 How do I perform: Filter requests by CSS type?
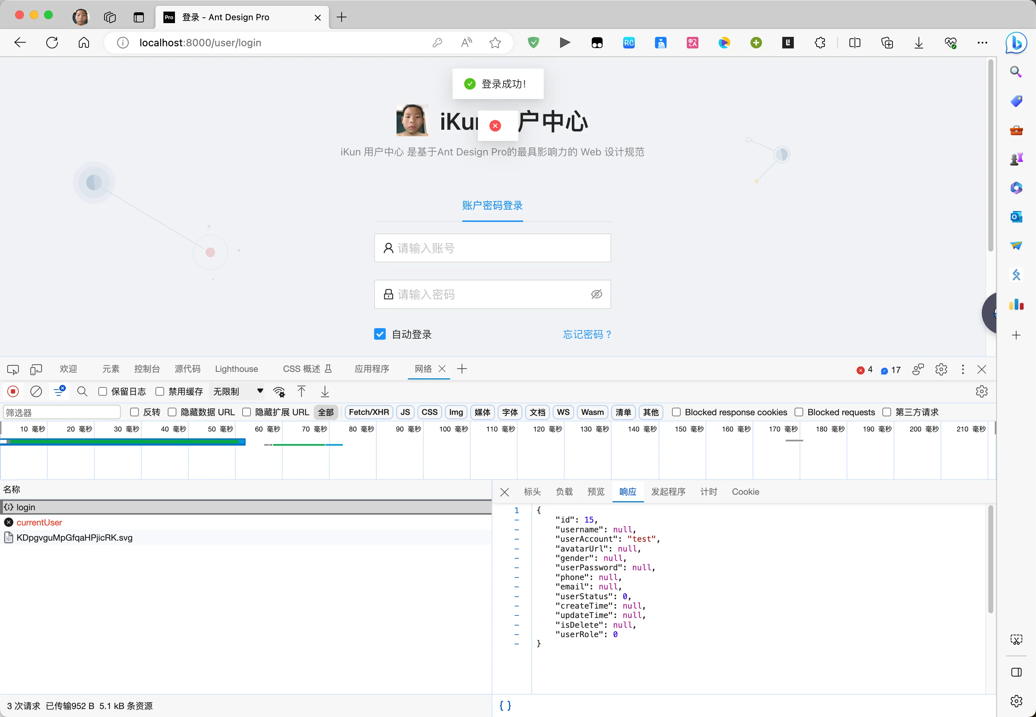(x=429, y=412)
